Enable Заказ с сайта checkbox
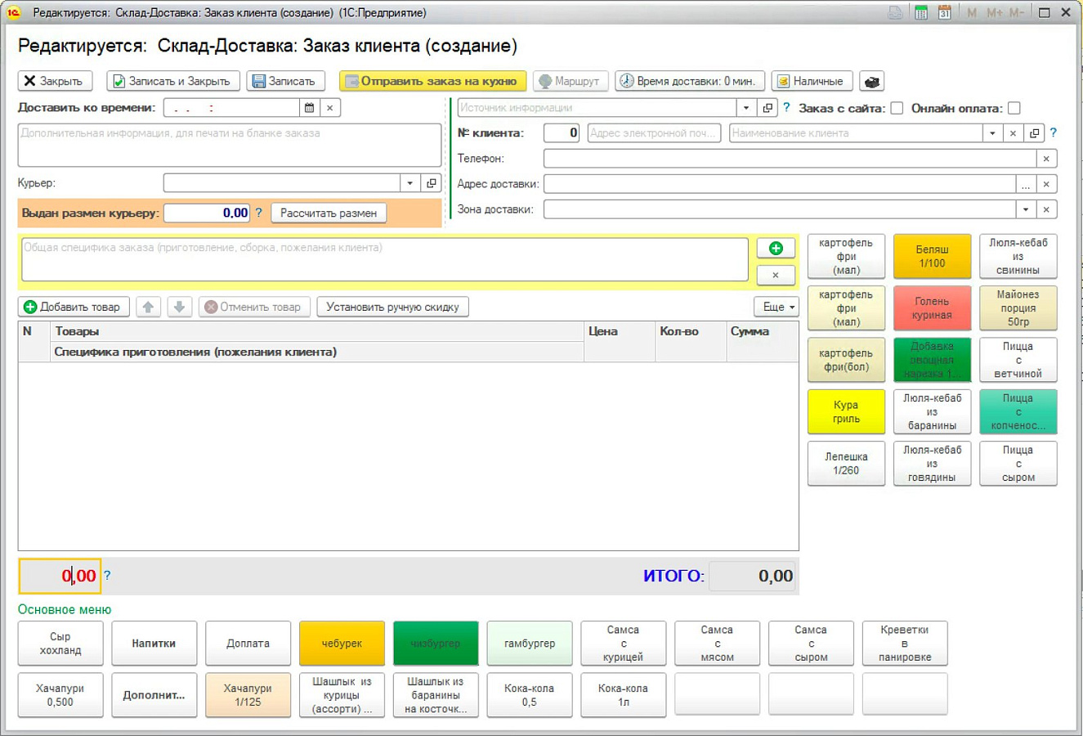The height and width of the screenshot is (736, 1083). pyautogui.click(x=897, y=108)
